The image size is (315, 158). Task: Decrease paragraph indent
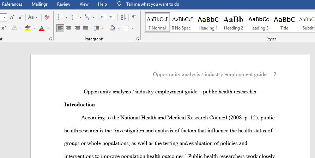[x=104, y=17]
